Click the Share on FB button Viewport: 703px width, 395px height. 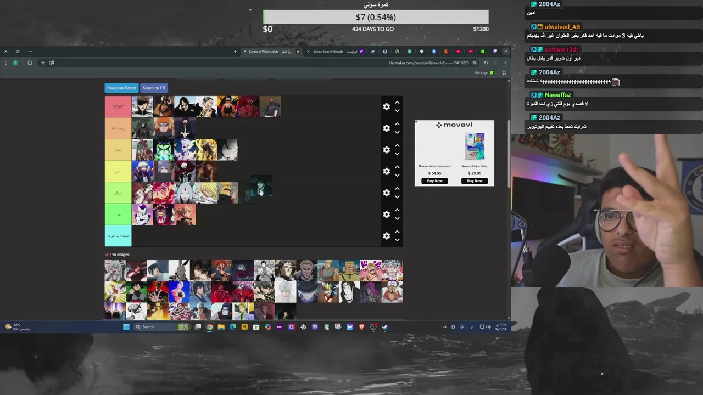(x=154, y=88)
